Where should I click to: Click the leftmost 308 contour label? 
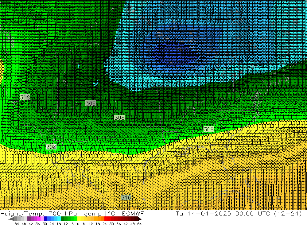(x=25, y=97)
